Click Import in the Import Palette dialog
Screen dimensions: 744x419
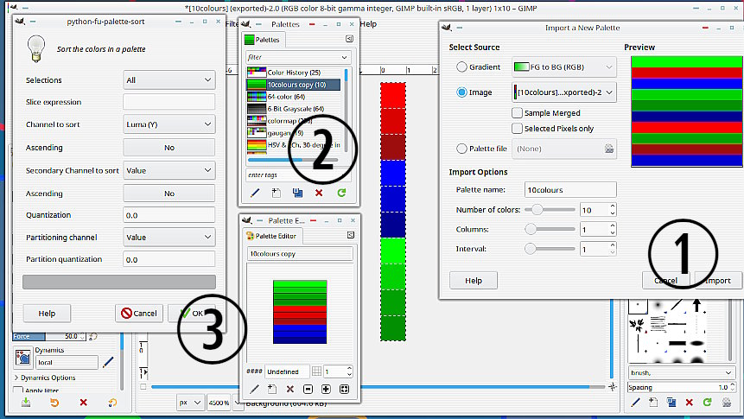point(717,280)
